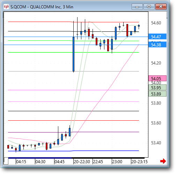Viewport: 176px width, 174px height.
Task: Click the blue horizontal scrollbar under the chart
Action: pyautogui.click(x=40, y=158)
